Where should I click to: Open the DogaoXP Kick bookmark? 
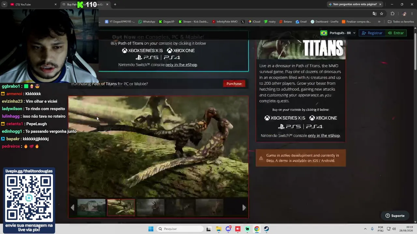[166, 22]
